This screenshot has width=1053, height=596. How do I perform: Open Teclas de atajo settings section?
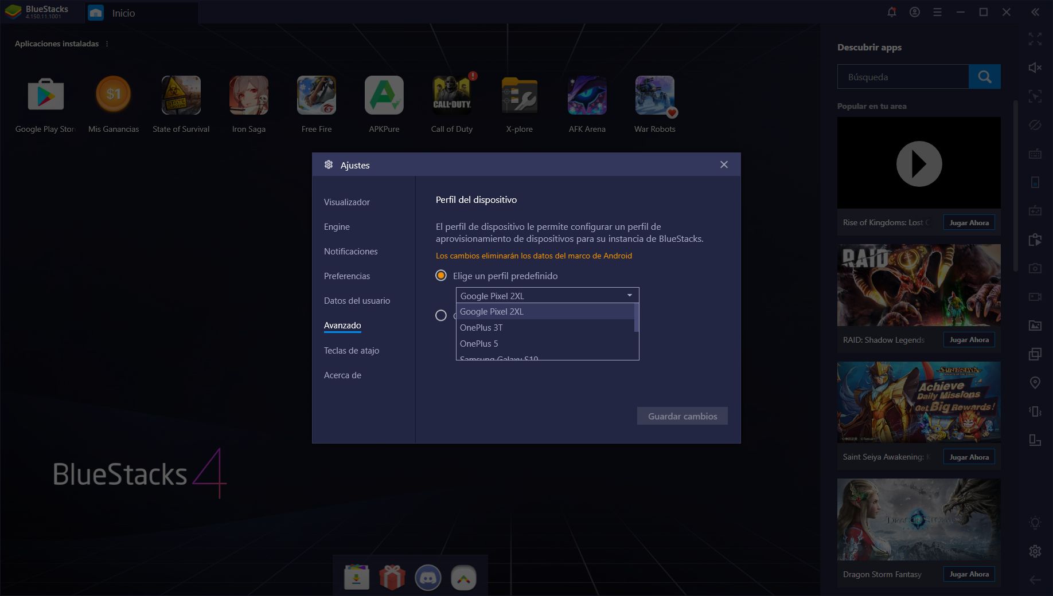(x=352, y=351)
